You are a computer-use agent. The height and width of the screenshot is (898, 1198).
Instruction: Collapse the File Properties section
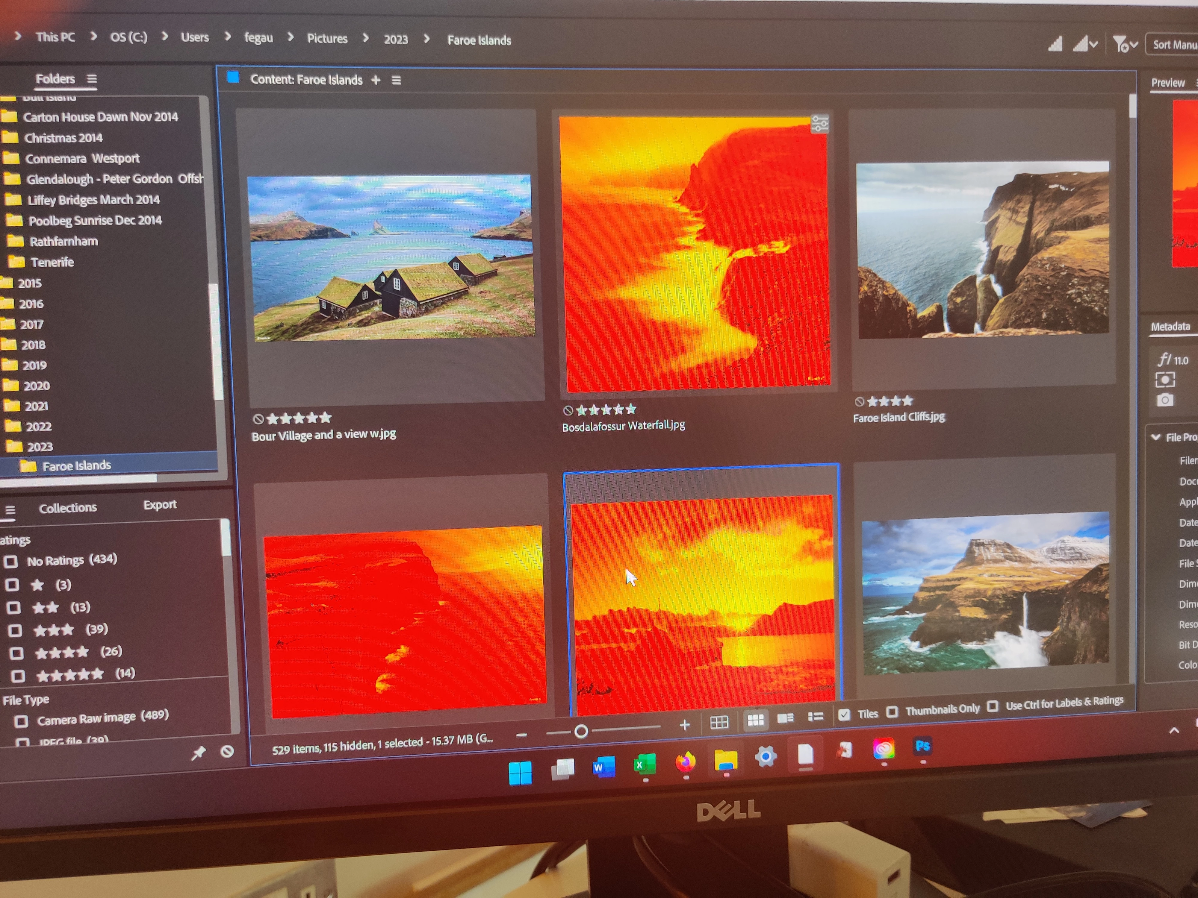[x=1156, y=437]
